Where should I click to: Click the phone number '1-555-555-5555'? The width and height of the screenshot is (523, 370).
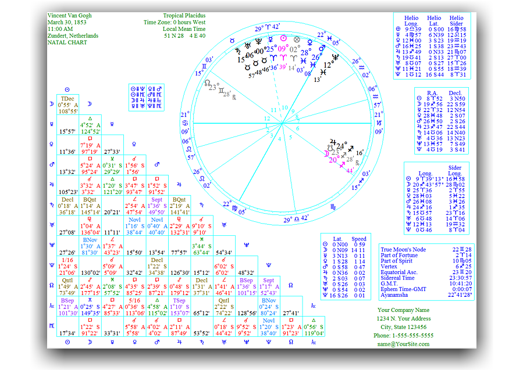(x=413, y=335)
